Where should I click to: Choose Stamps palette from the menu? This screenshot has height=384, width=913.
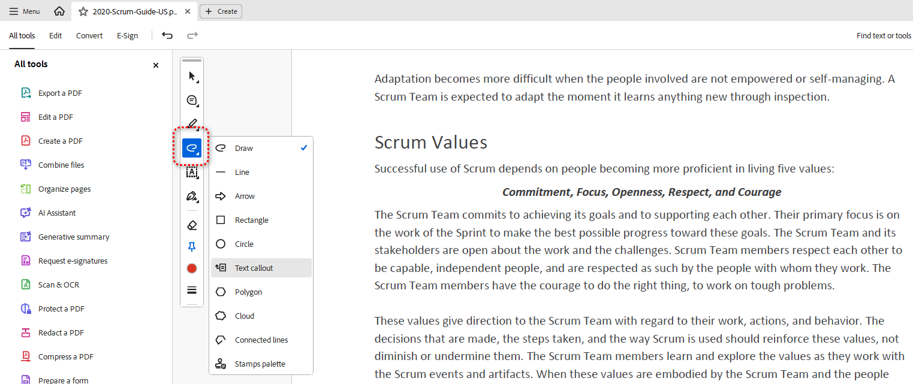261,364
